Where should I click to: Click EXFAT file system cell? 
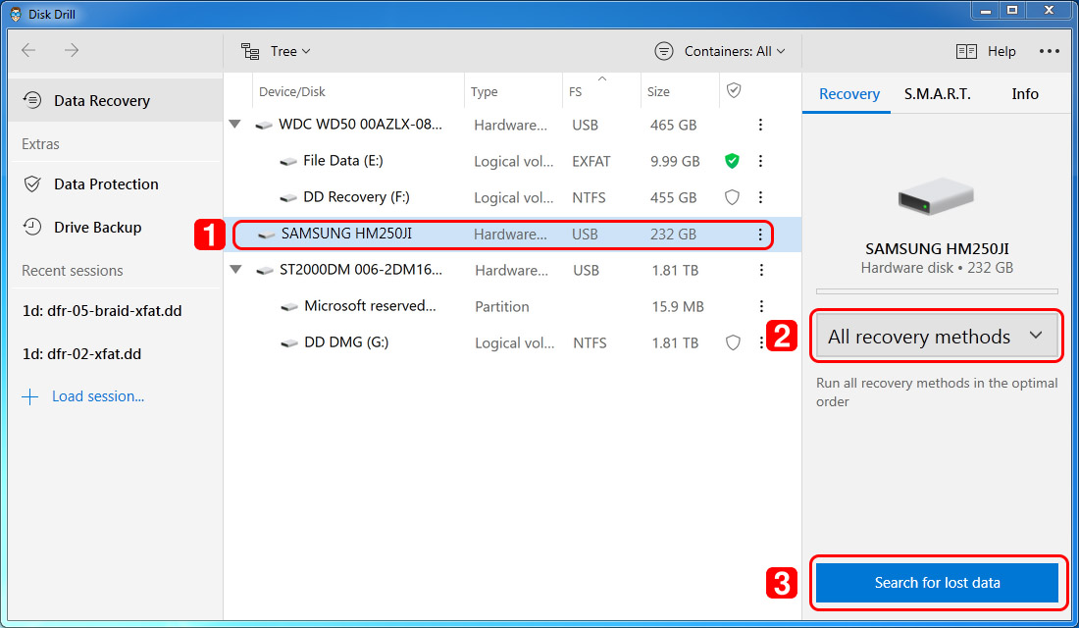(x=591, y=161)
